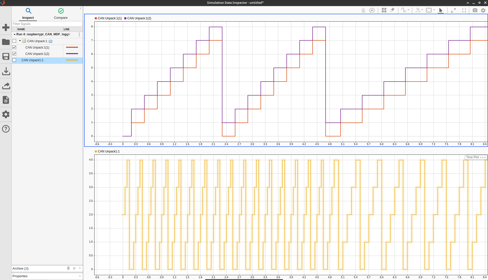Open the subplot layout grid icon
Viewport: 488px width, 280px height.
pyautogui.click(x=384, y=10)
